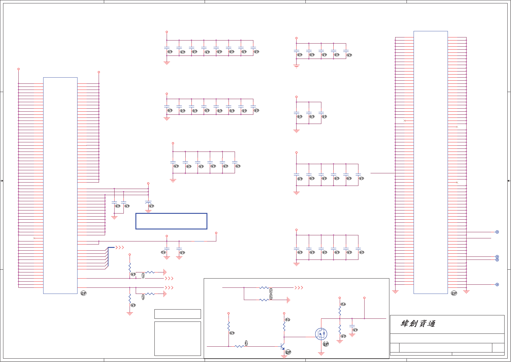Click the no-connect X beside the left IC
This screenshot has width=511, height=362.
click(34, 238)
